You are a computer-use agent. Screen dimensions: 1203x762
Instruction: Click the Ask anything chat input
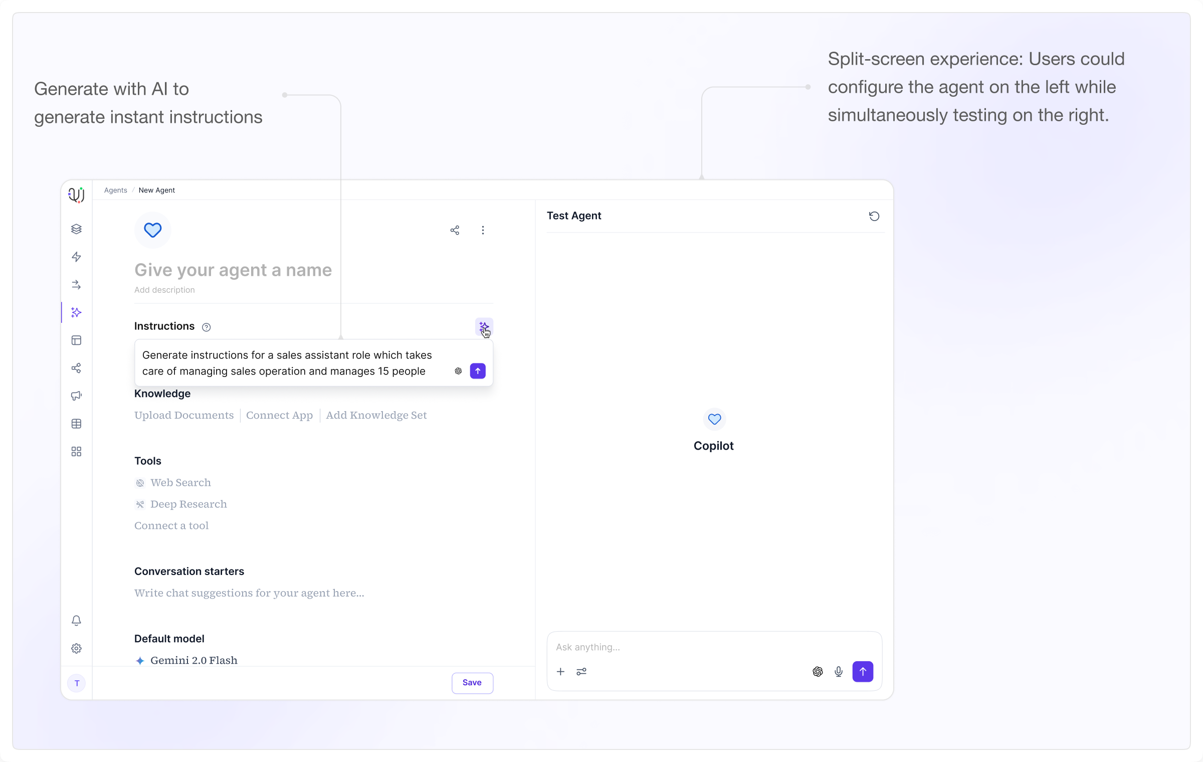click(587, 647)
